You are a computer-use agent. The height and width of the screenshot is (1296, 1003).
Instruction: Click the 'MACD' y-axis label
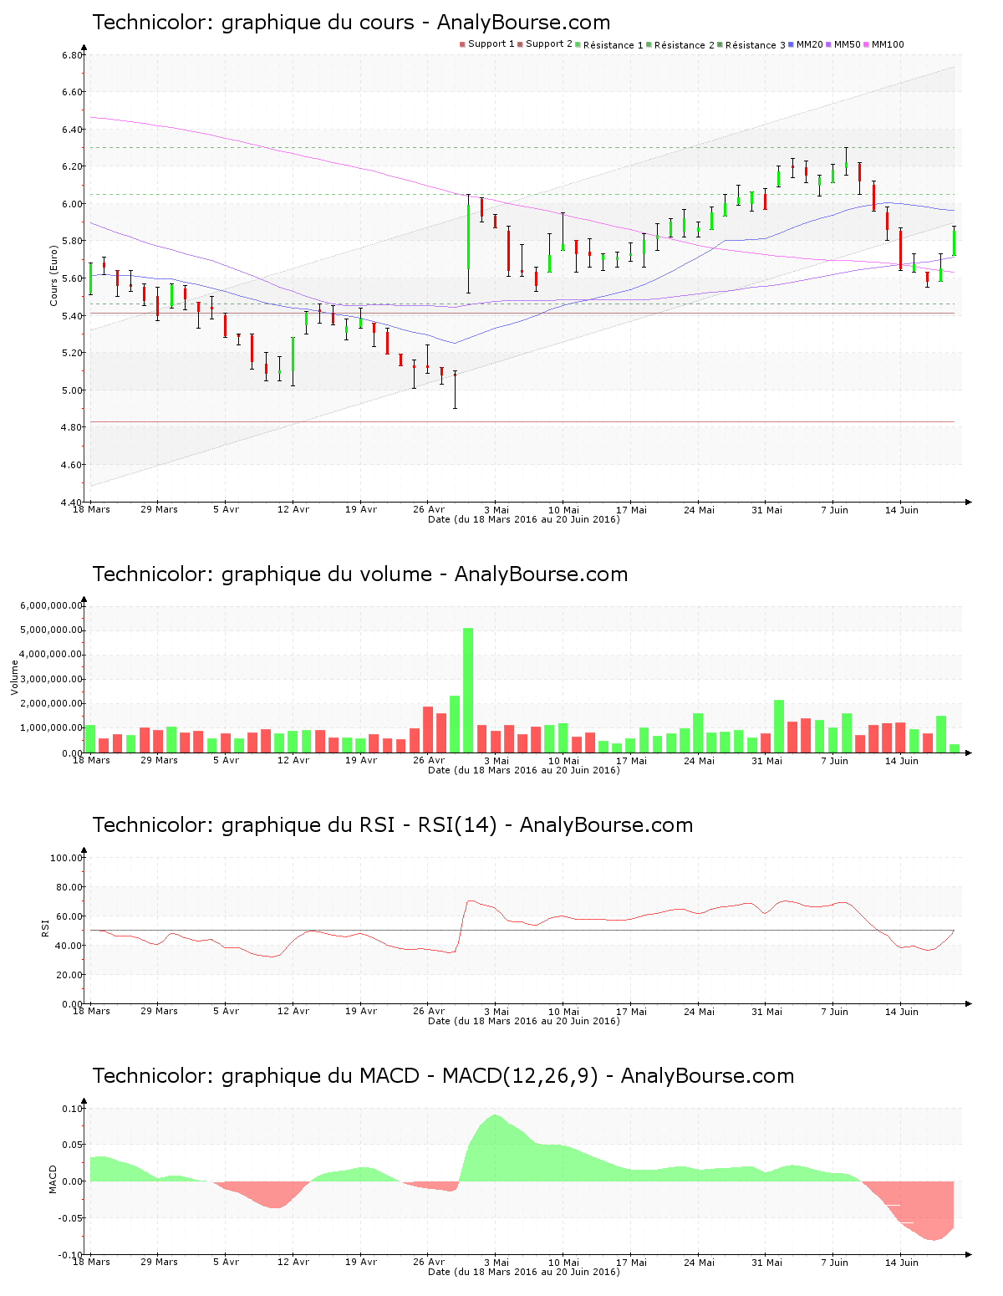(x=53, y=1179)
